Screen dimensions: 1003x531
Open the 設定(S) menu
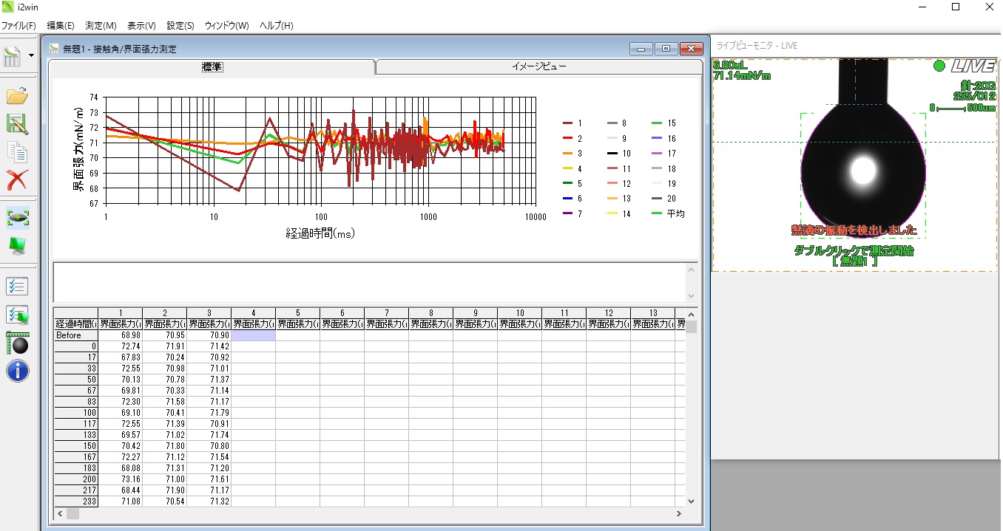tap(180, 25)
